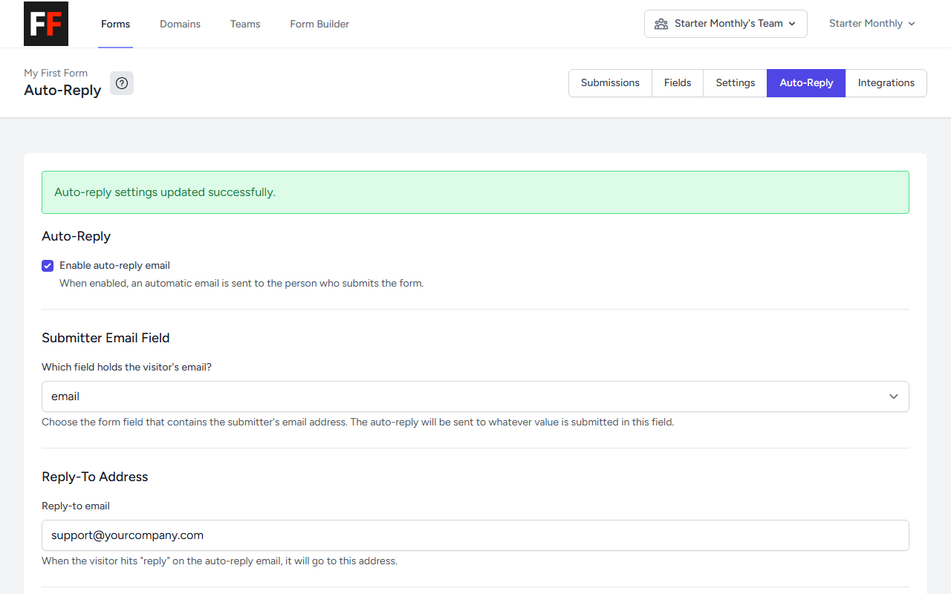Image resolution: width=951 pixels, height=594 pixels.
Task: Open the Domains page
Action: 180,24
